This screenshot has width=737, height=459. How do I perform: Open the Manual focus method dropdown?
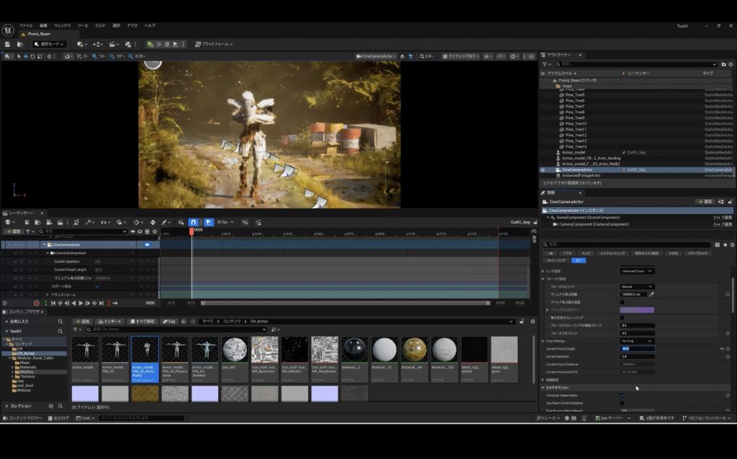click(637, 287)
